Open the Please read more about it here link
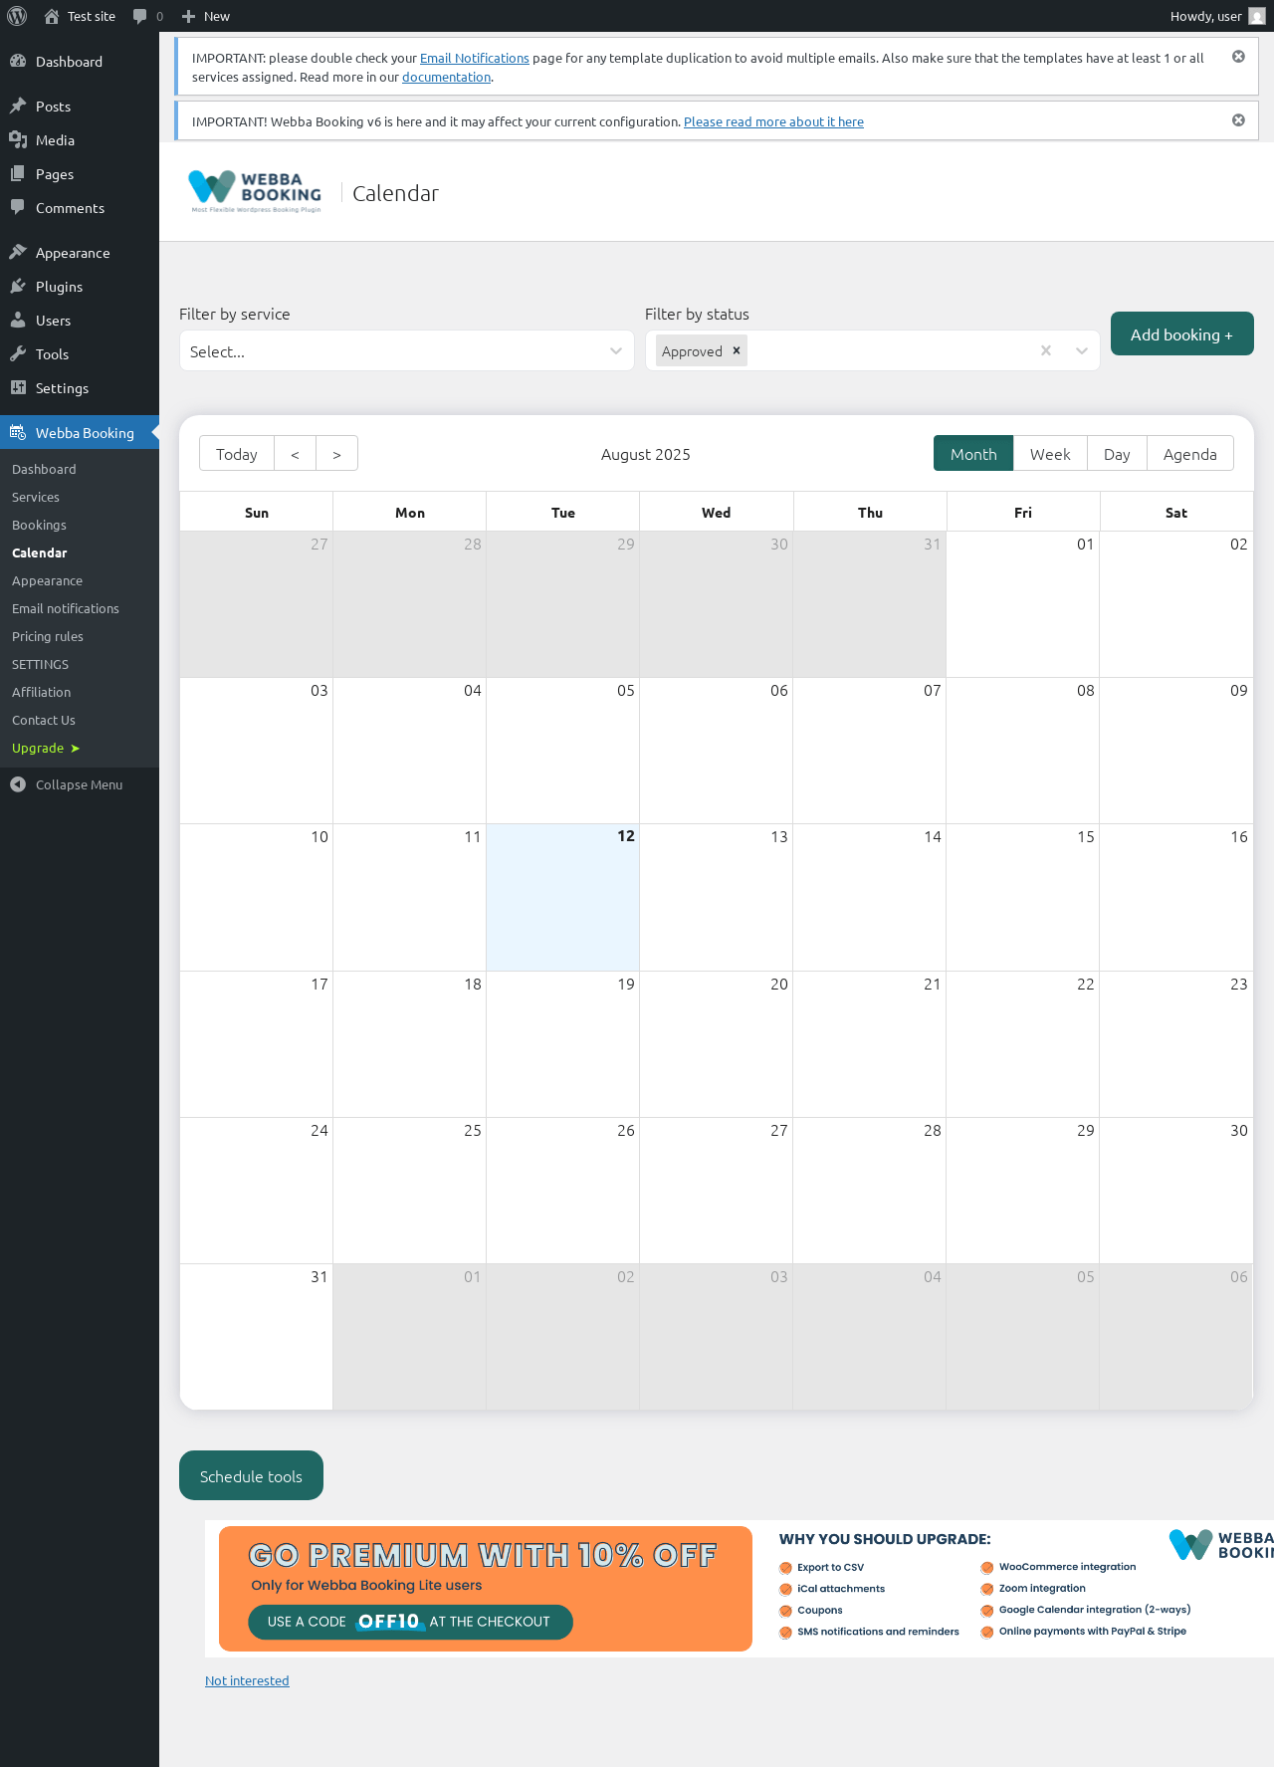 (x=773, y=121)
